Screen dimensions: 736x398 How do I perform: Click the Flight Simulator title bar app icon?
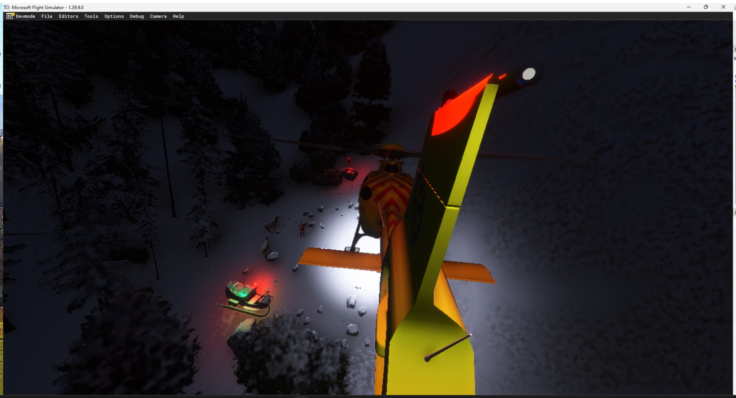coord(7,7)
